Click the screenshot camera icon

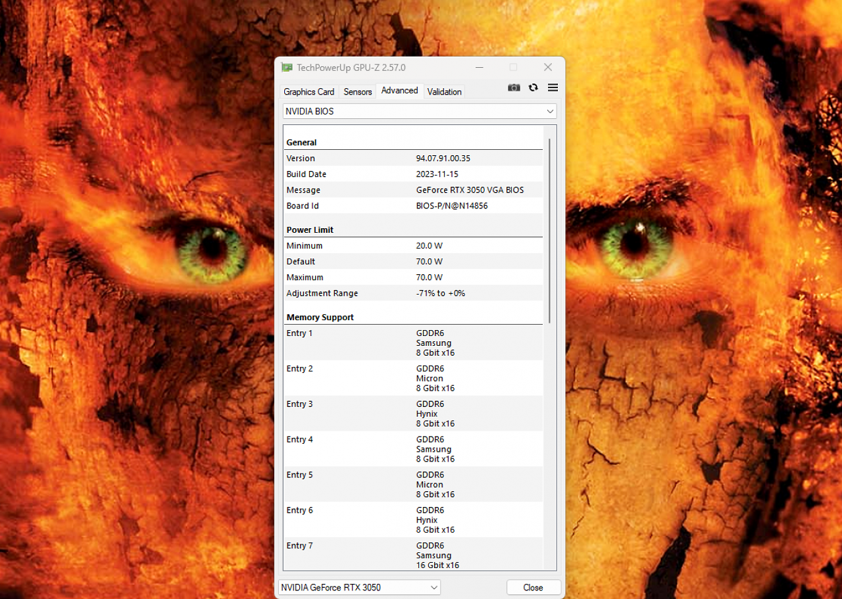(514, 87)
